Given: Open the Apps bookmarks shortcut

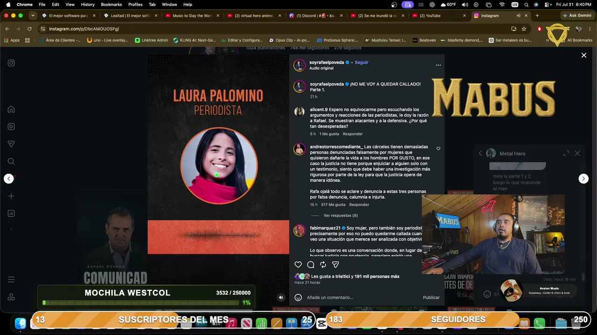Looking at the screenshot, I should coord(12,40).
